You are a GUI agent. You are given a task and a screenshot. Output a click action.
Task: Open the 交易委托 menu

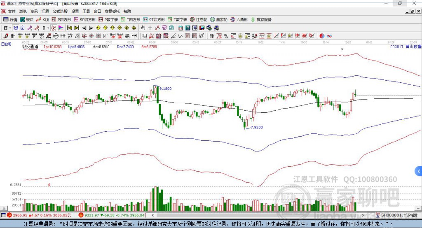pos(112,11)
